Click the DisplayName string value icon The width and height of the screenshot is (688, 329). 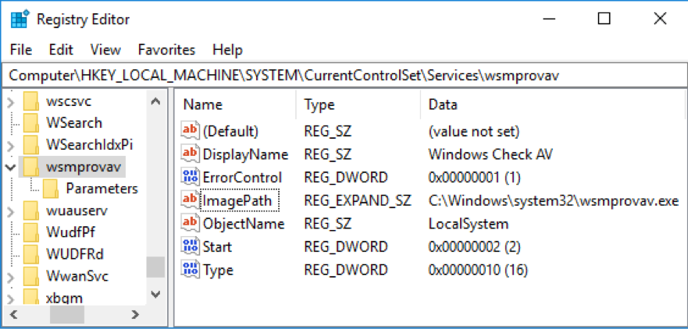tap(190, 154)
